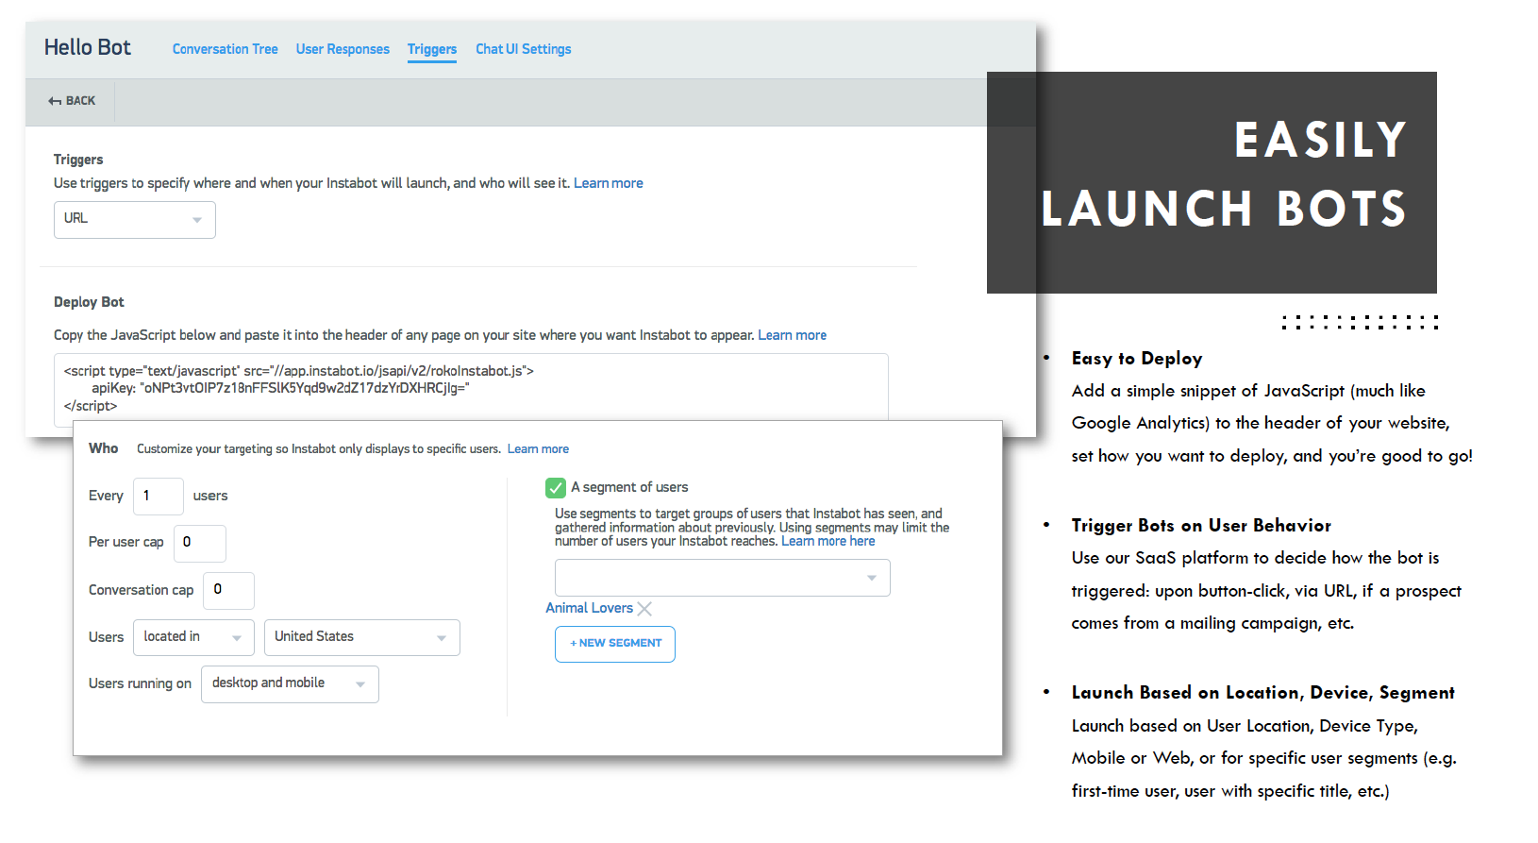The width and height of the screenshot is (1538, 843).
Task: Toggle A segment of users checkbox
Action: click(556, 488)
